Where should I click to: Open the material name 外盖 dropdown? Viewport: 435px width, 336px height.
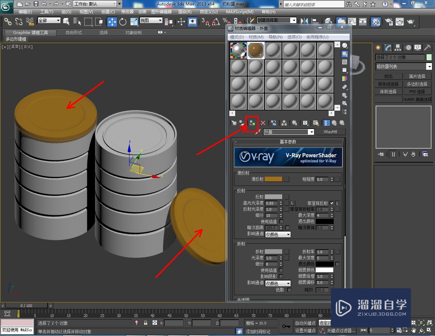point(311,132)
